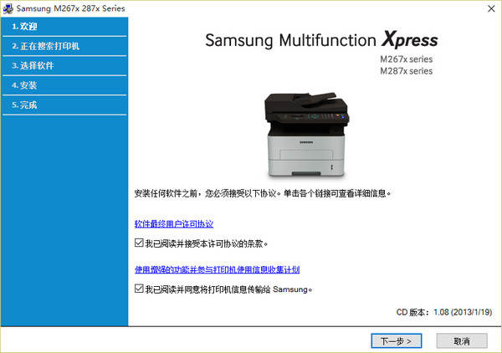Click the 下一步 > button
The height and width of the screenshot is (353, 502).
397,340
